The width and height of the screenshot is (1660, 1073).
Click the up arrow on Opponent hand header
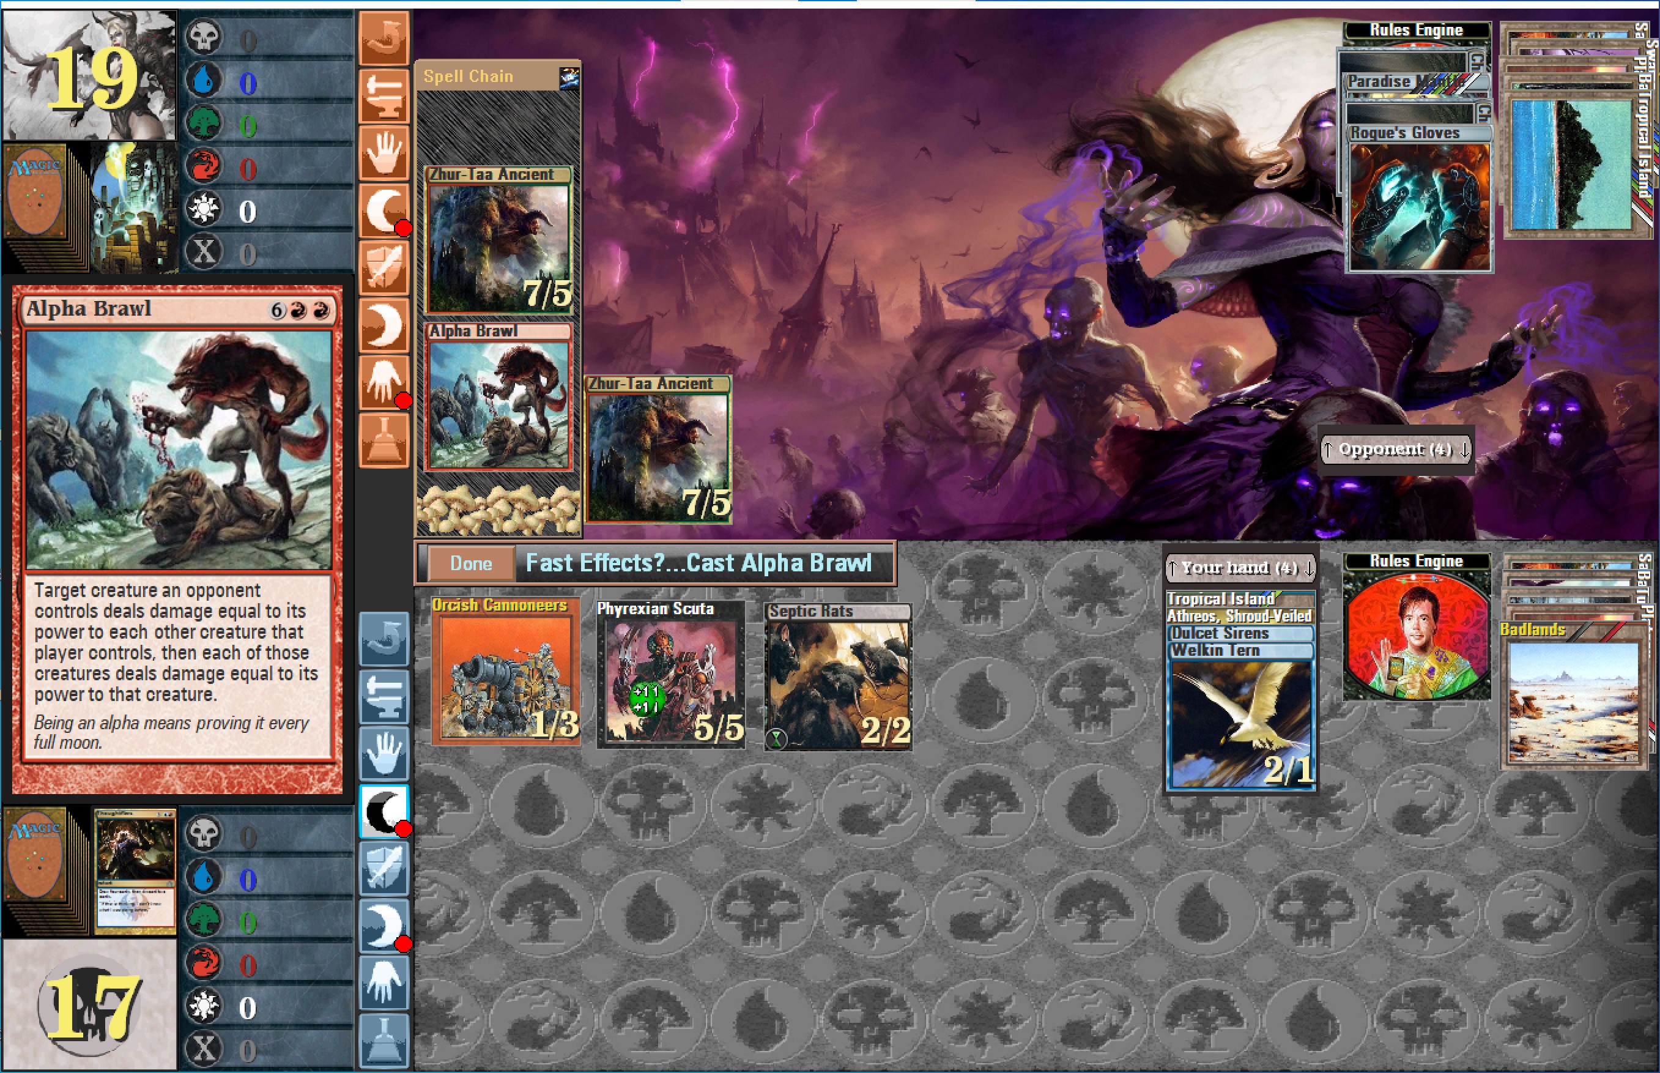(1328, 450)
